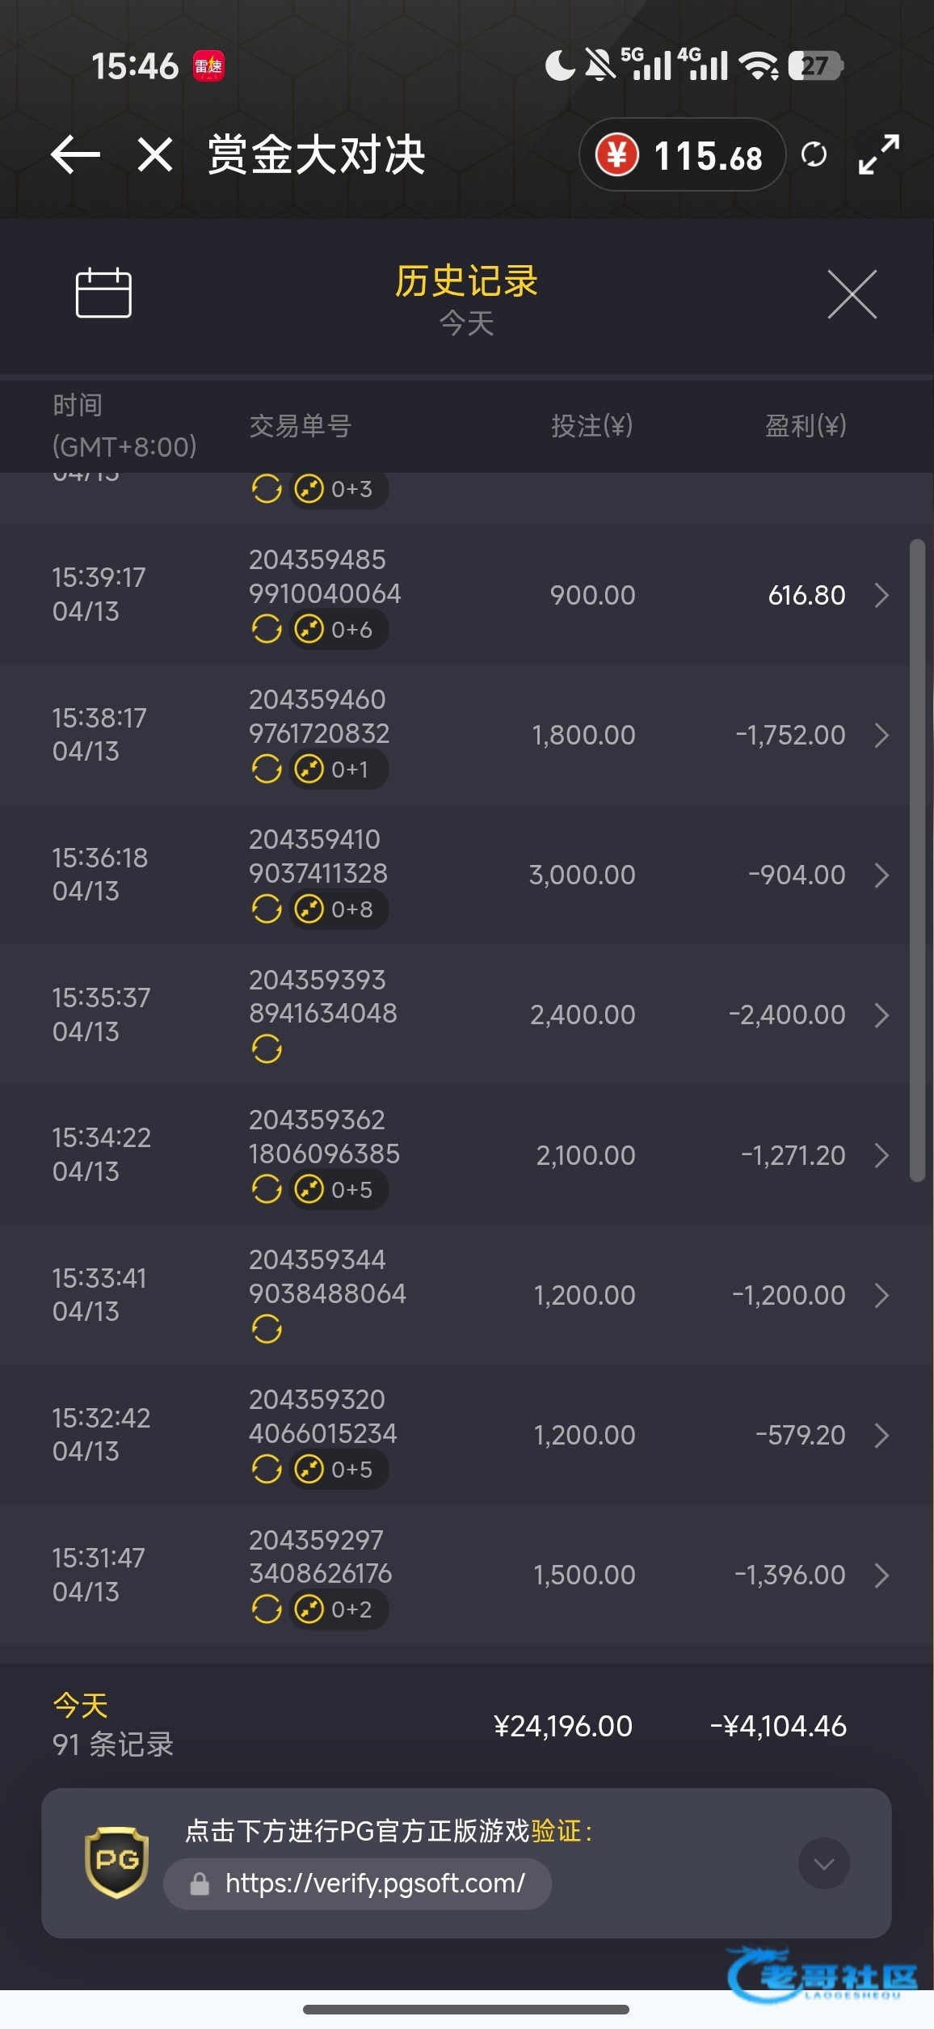
Task: Tap the replay icon on the 15:35:37 record
Action: tap(267, 1049)
